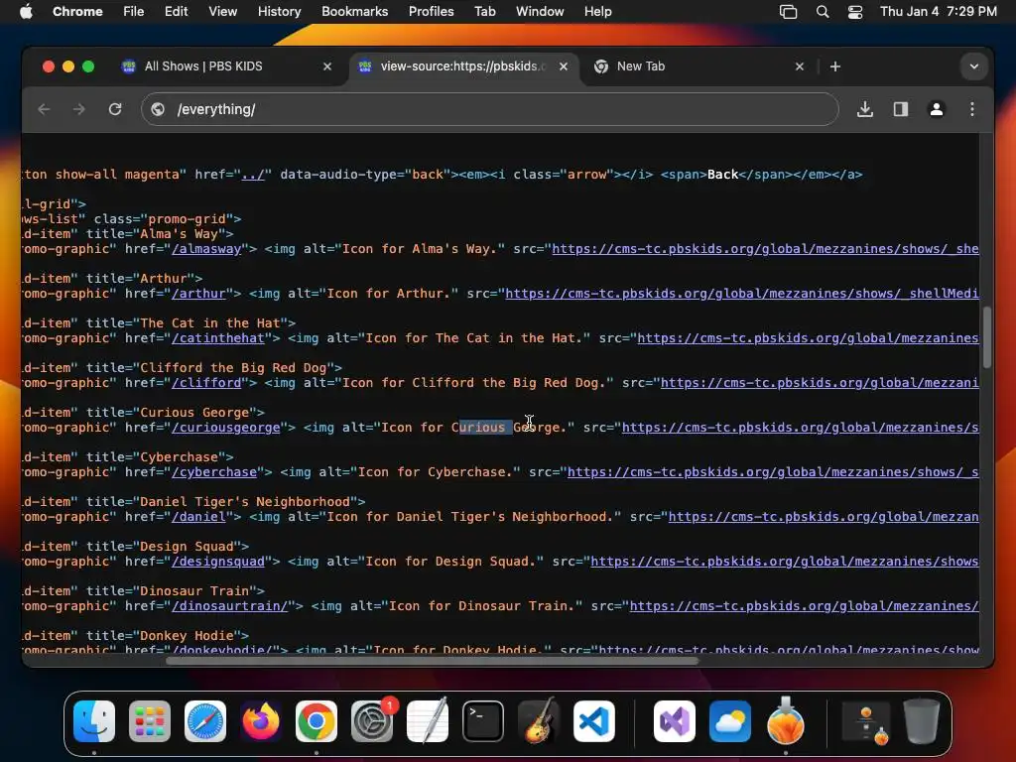Screen dimensions: 1016x762
Task: Go forward one page
Action: [79, 109]
